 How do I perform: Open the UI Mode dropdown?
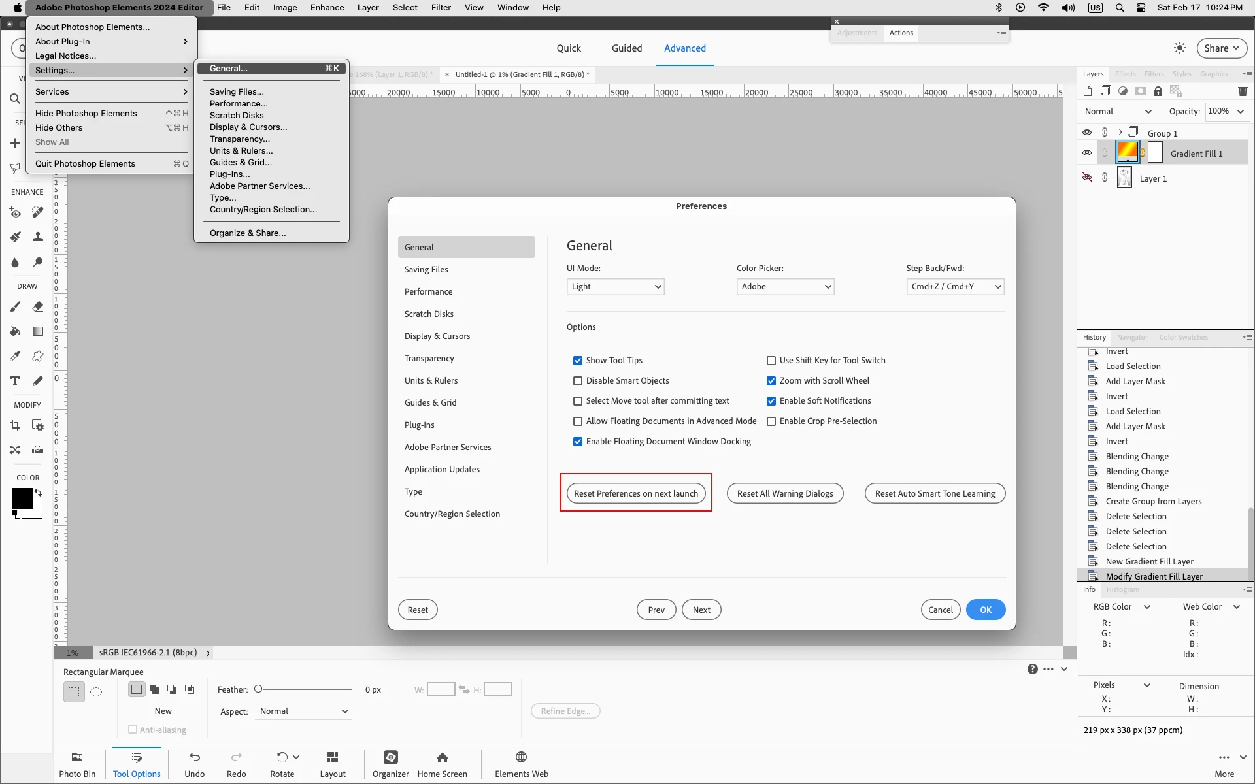point(615,287)
